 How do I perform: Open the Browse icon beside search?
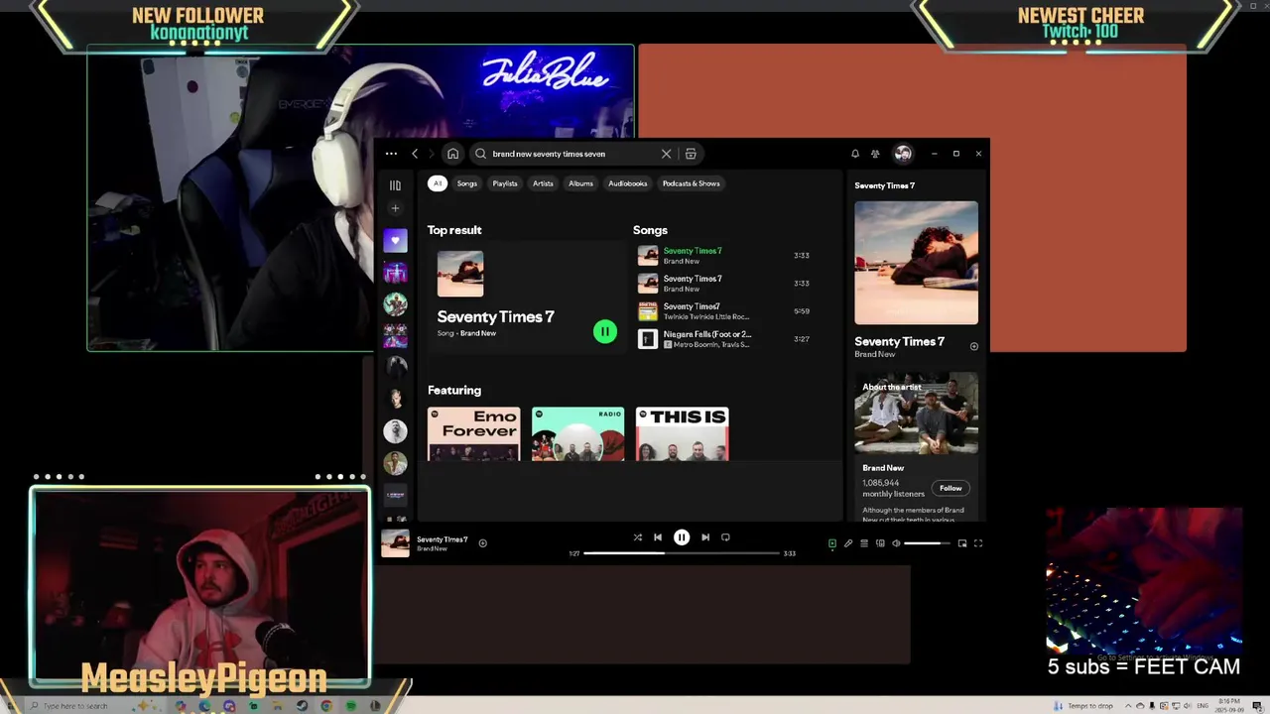(x=691, y=154)
